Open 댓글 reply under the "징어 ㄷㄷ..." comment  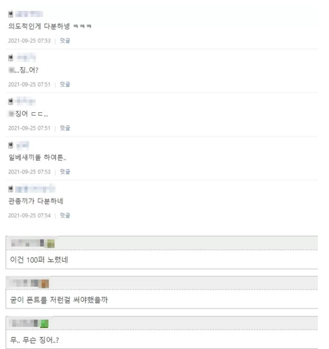(x=65, y=128)
